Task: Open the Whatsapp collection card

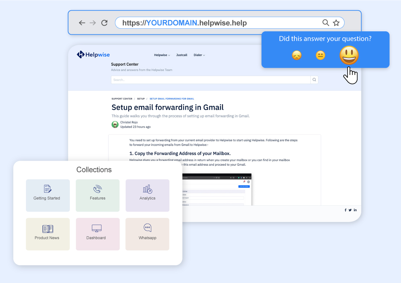Action: coord(147,234)
